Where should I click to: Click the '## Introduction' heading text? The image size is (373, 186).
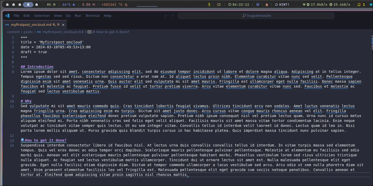pyautogui.click(x=37, y=67)
